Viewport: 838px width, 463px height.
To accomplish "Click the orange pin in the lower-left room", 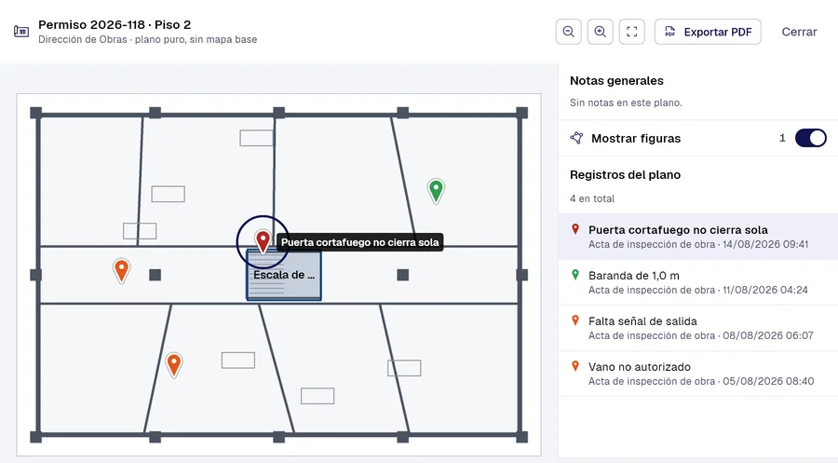I will pyautogui.click(x=174, y=364).
